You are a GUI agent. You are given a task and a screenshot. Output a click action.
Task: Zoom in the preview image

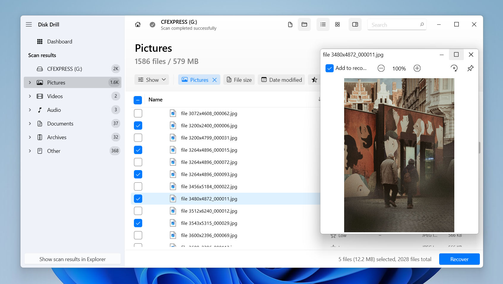(417, 68)
